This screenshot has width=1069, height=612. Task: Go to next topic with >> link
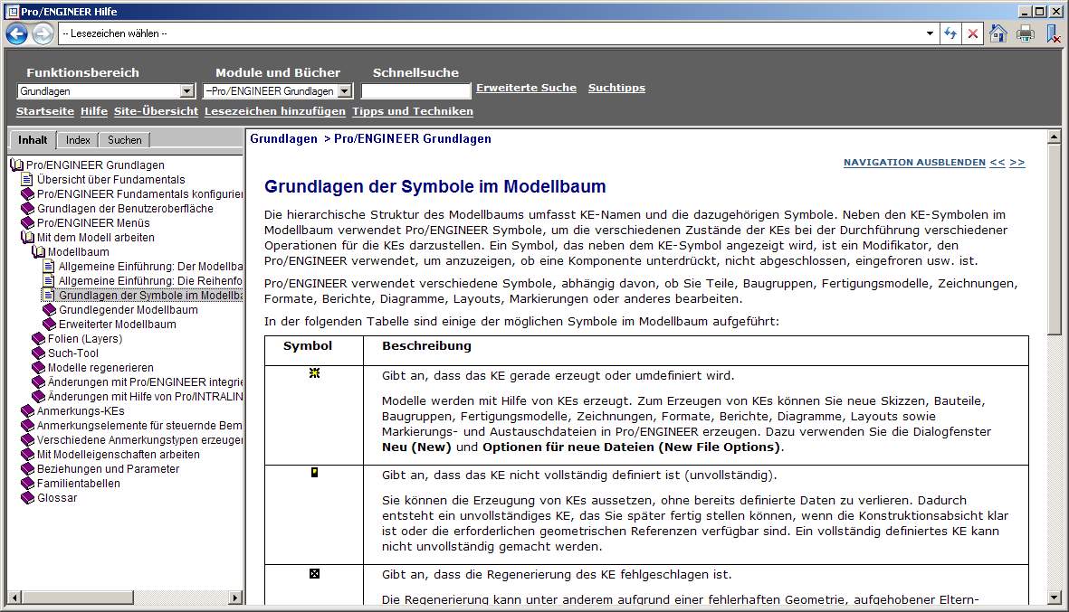point(1017,163)
